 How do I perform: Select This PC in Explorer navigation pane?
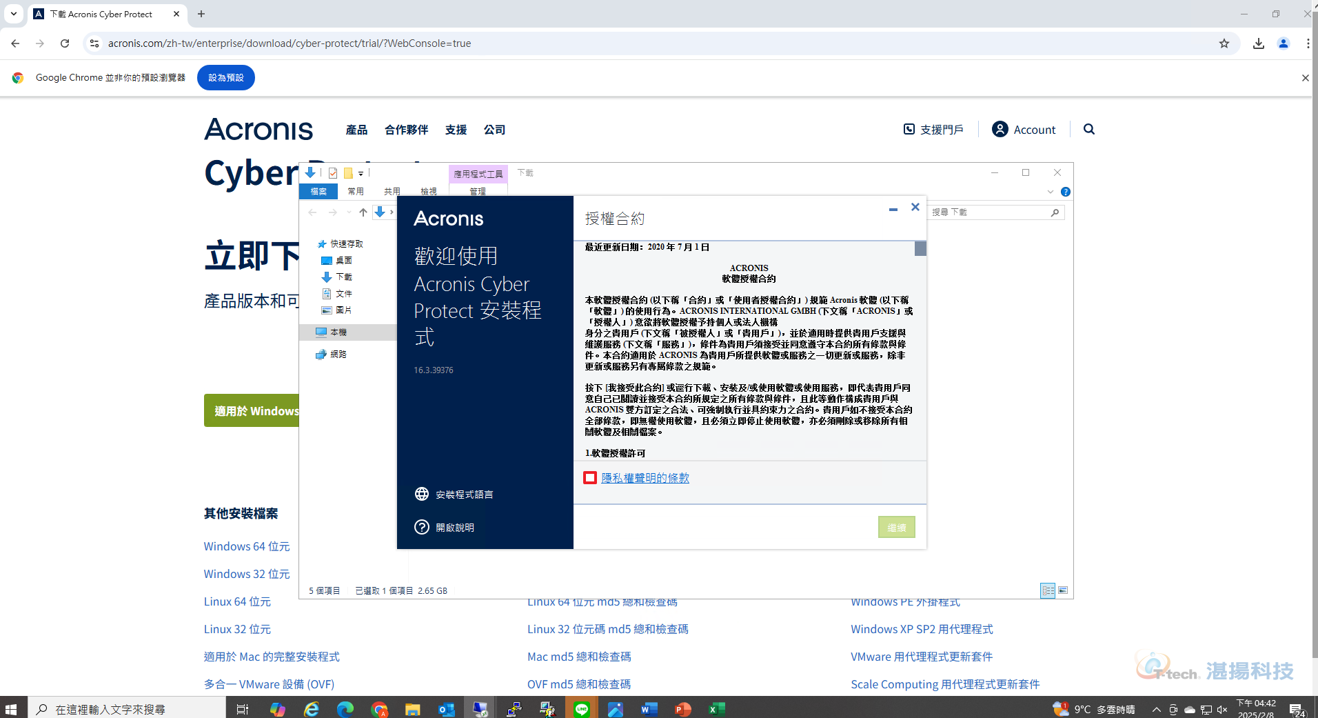(332, 332)
